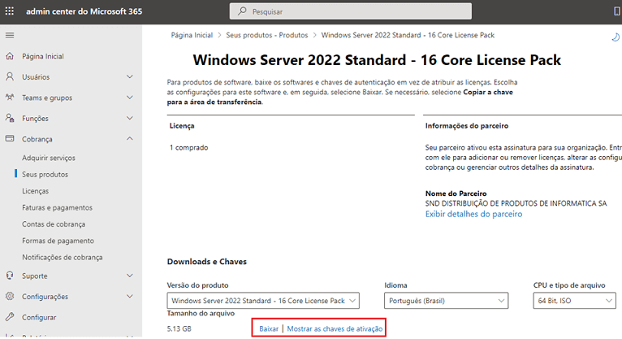622x339 pixels.
Task: Click SND DISTRIBUIÇÃO partner name text
Action: point(516,203)
